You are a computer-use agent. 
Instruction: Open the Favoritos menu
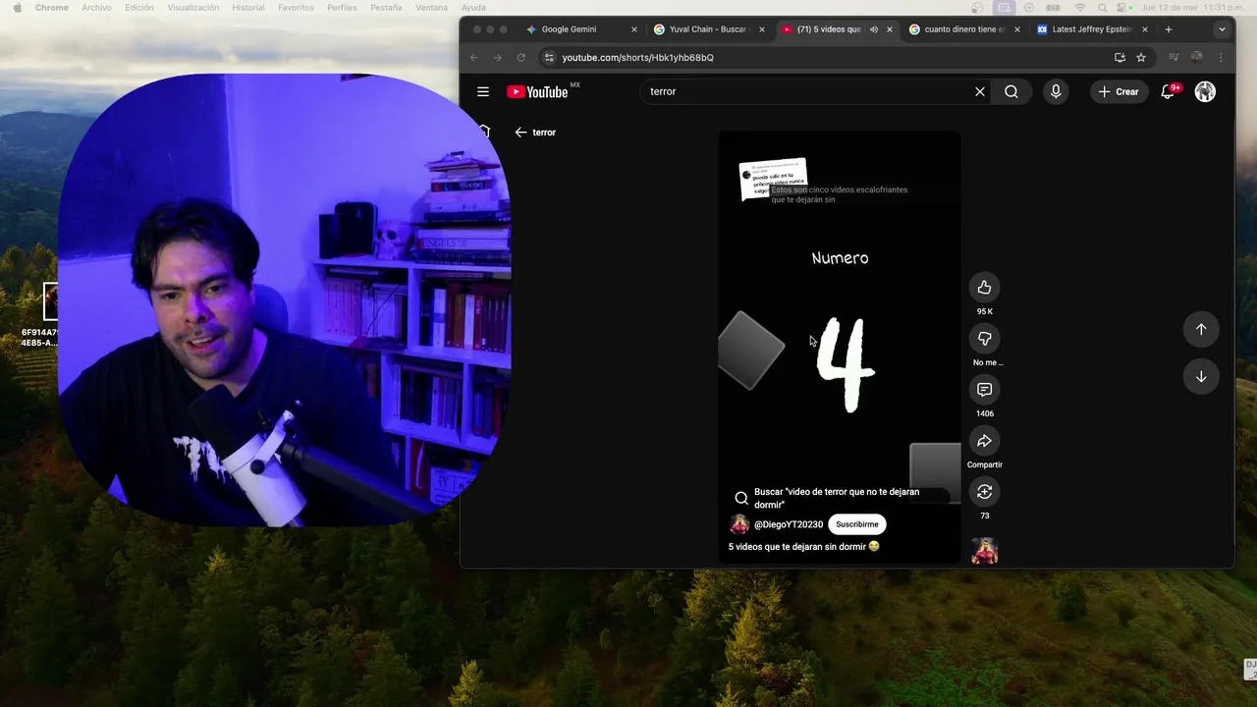(296, 7)
